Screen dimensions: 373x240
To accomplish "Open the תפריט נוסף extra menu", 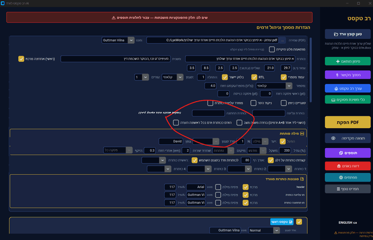I will (x=345, y=189).
